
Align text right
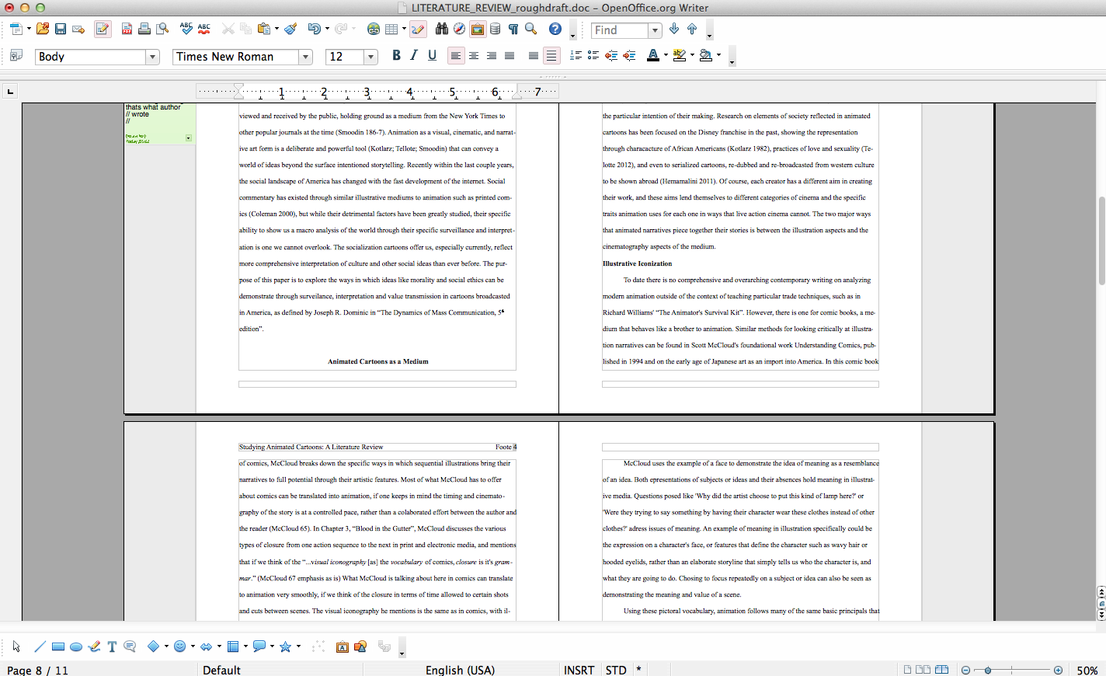492,56
